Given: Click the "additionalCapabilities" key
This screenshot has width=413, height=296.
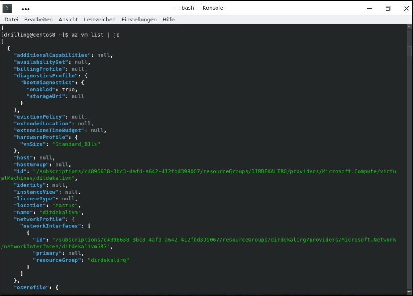Looking at the screenshot, I should (x=52, y=55).
